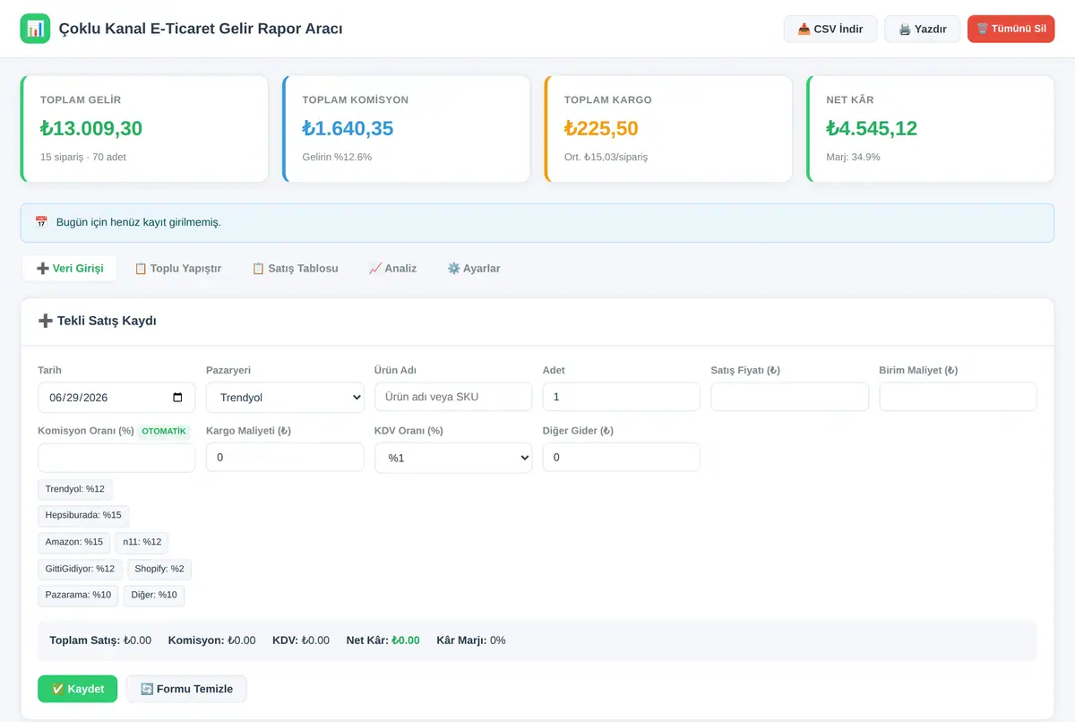
Task: Click the Yazdır print button
Action: [922, 29]
